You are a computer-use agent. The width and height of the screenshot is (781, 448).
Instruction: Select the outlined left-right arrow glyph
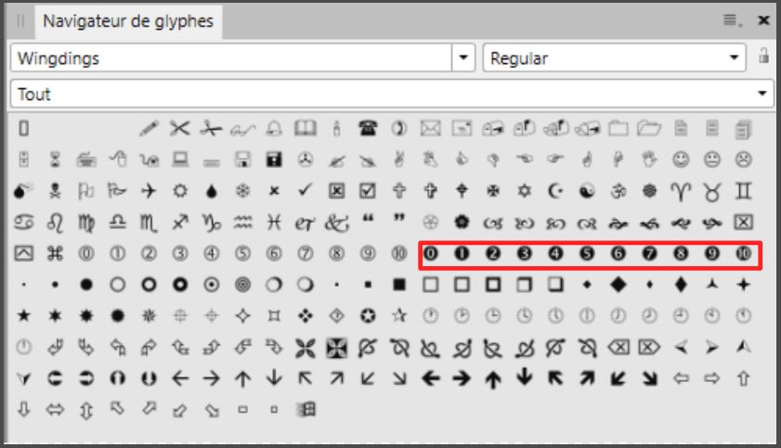pyautogui.click(x=55, y=410)
